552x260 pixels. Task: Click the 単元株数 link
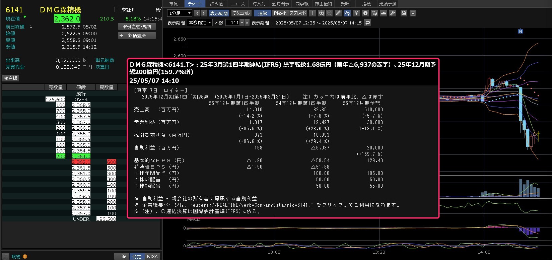click(105, 60)
